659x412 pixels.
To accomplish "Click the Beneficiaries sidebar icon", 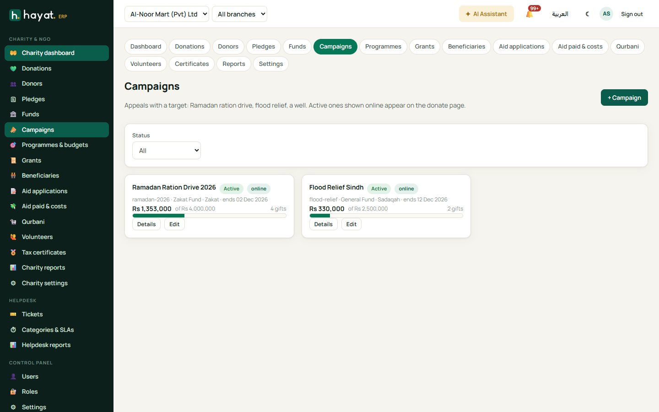I will click(x=13, y=176).
